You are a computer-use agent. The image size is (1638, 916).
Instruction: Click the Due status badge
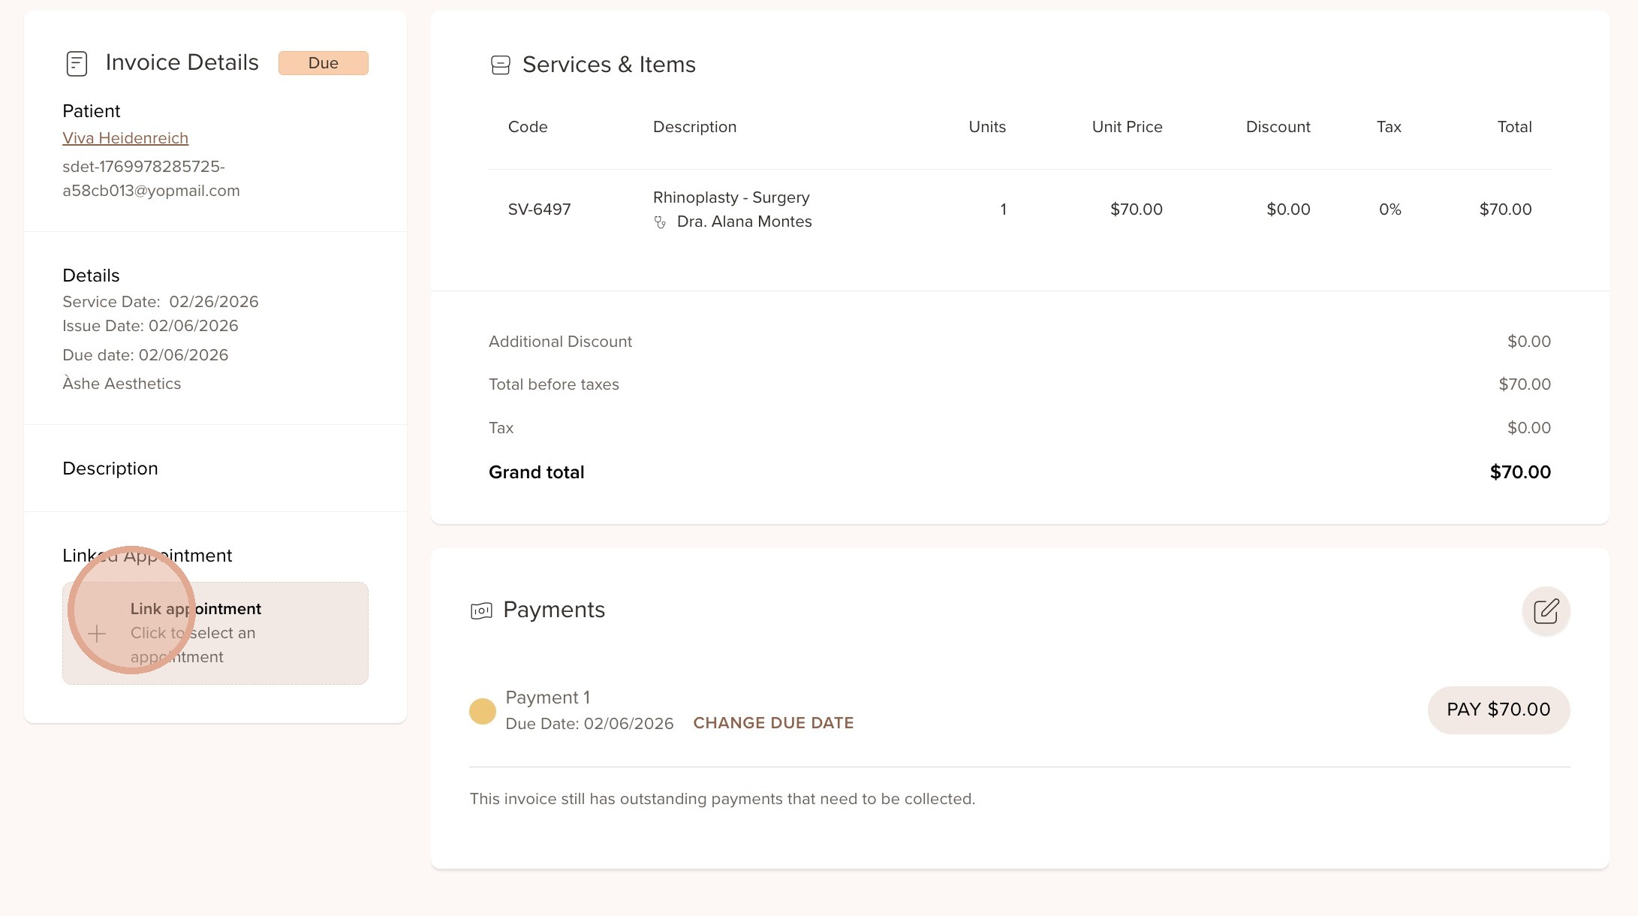click(323, 63)
